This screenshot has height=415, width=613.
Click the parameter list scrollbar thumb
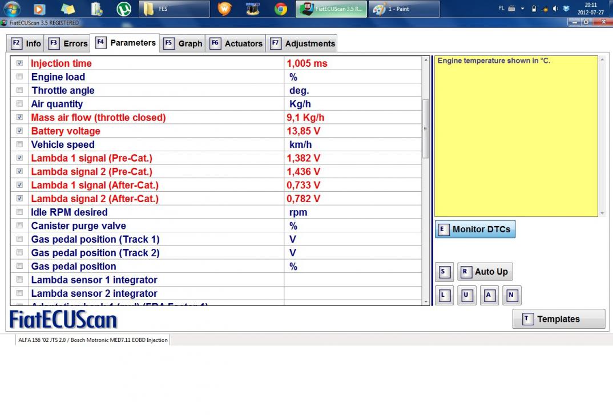(426, 128)
